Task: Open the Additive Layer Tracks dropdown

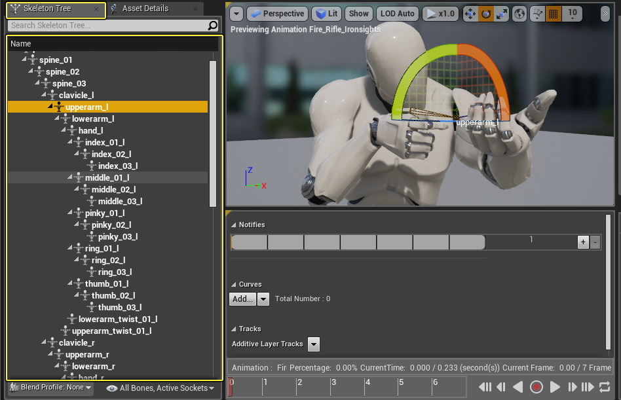Action: pos(313,344)
